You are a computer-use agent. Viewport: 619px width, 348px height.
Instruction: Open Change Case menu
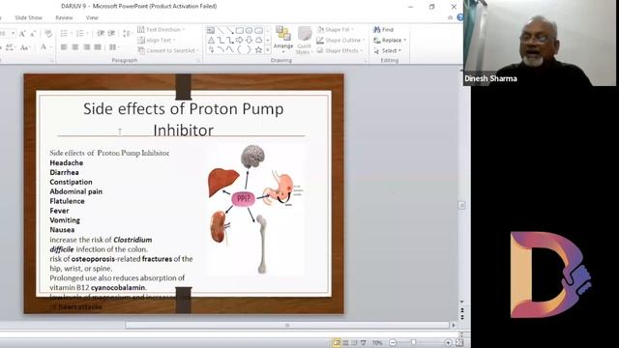(x=25, y=47)
